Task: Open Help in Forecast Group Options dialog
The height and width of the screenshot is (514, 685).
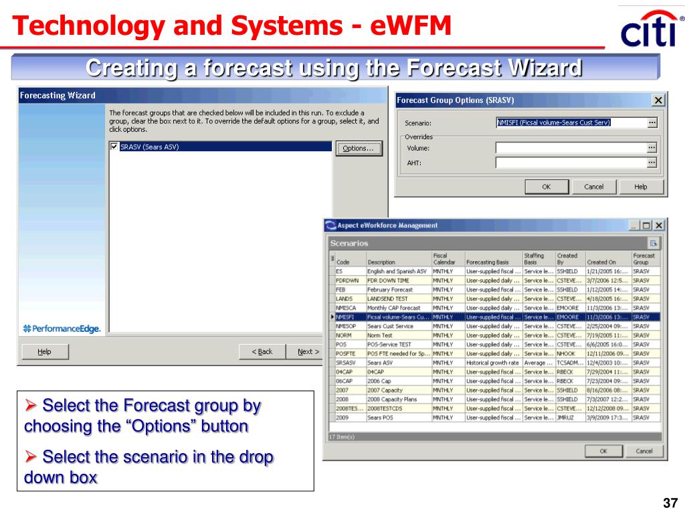Action: [x=641, y=187]
